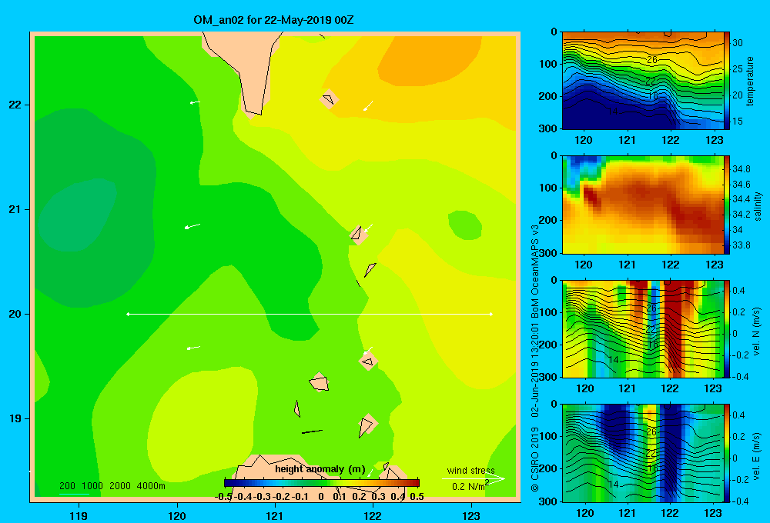770x523 pixels.
Task: Click the vertical "temperature" axis label
Action: (x=750, y=82)
